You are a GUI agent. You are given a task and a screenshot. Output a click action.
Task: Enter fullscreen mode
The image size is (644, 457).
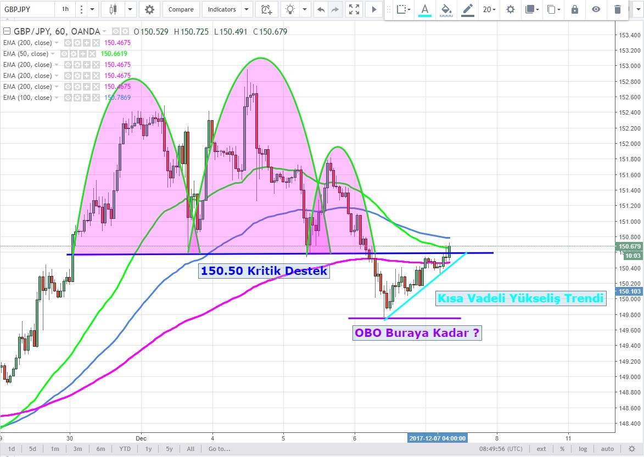(354, 9)
